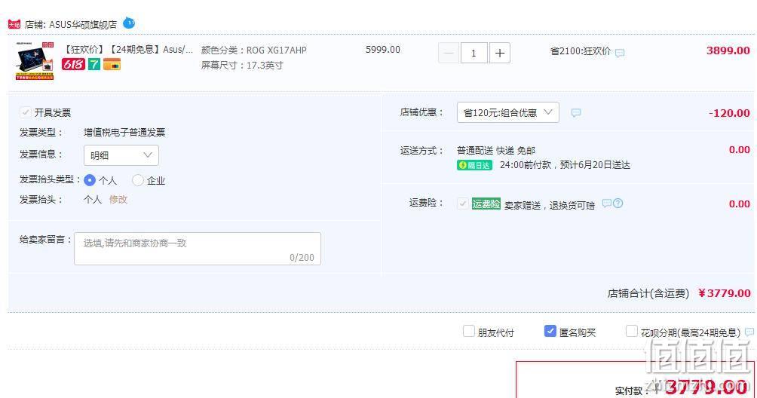Toggle the 开具发票 checkbox
The width and height of the screenshot is (757, 398).
(25, 112)
